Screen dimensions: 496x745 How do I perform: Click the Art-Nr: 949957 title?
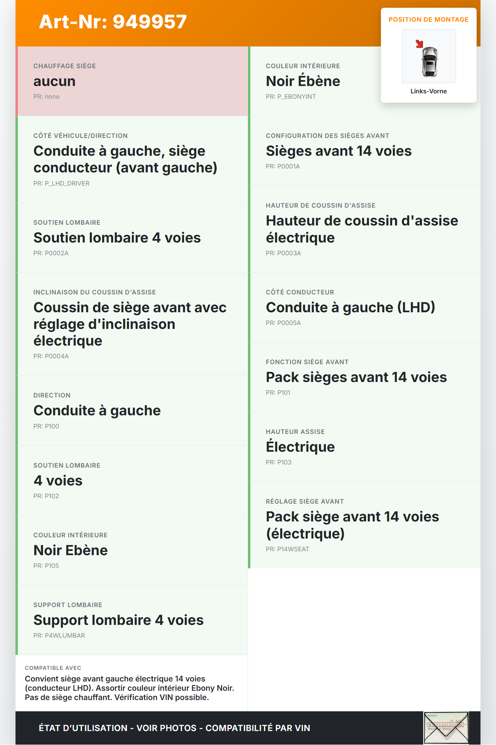113,22
